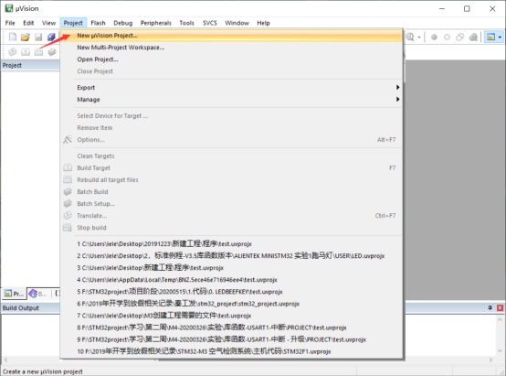Screen dimensions: 506x376
Task: Open dropdown arrow next to Find icon
Action: point(419,38)
